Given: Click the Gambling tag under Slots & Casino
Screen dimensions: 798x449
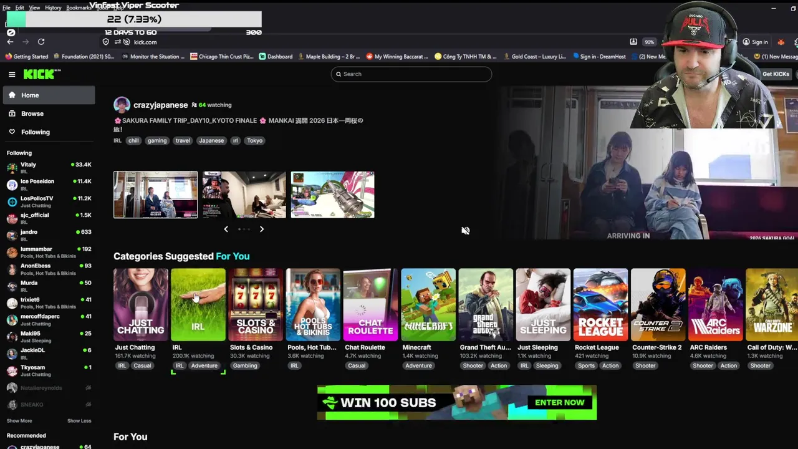Looking at the screenshot, I should [x=245, y=366].
